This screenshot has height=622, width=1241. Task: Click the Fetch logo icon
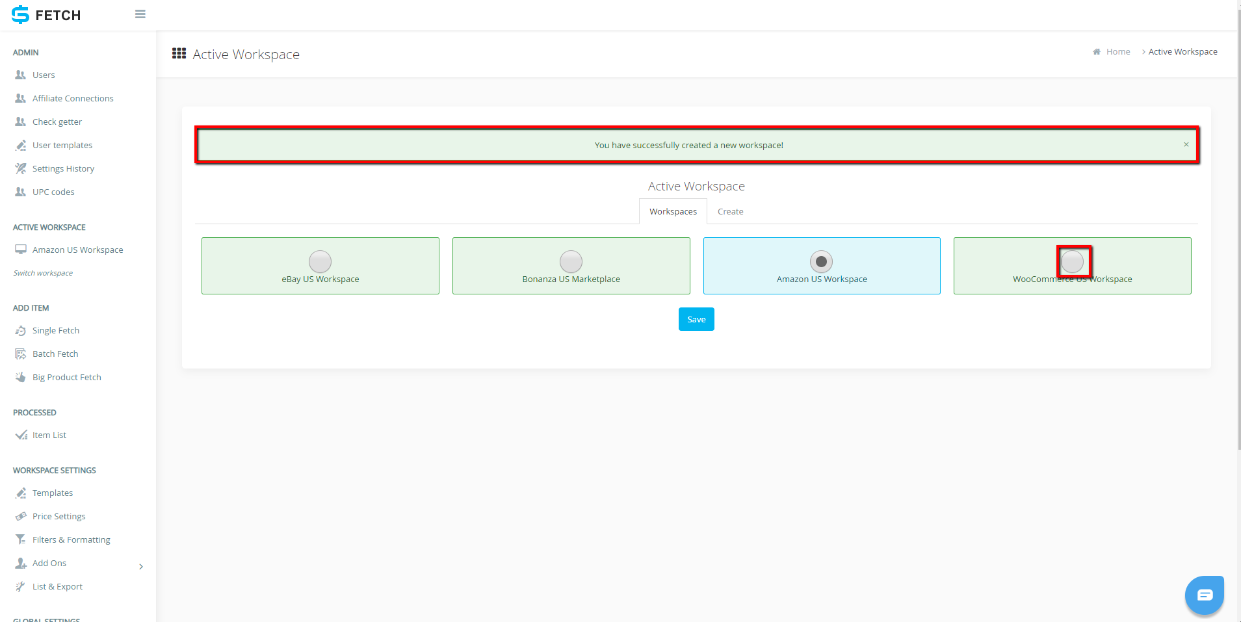tap(20, 15)
